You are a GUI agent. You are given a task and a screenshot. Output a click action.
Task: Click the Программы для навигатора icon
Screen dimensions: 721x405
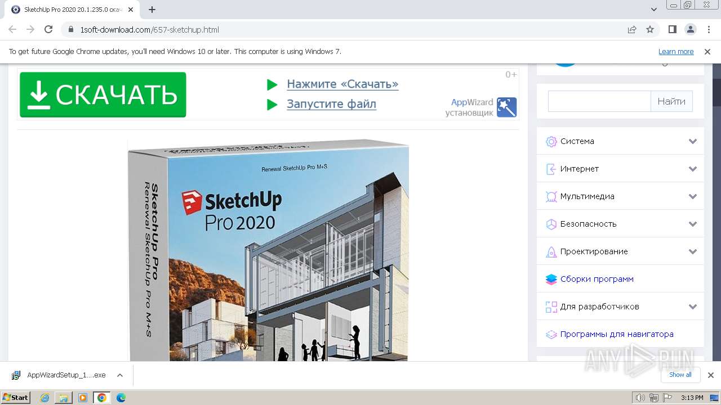(551, 335)
